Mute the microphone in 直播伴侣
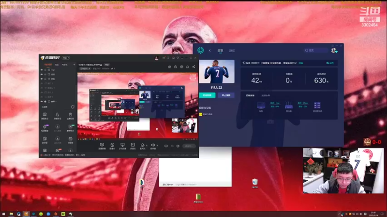 click(x=142, y=146)
